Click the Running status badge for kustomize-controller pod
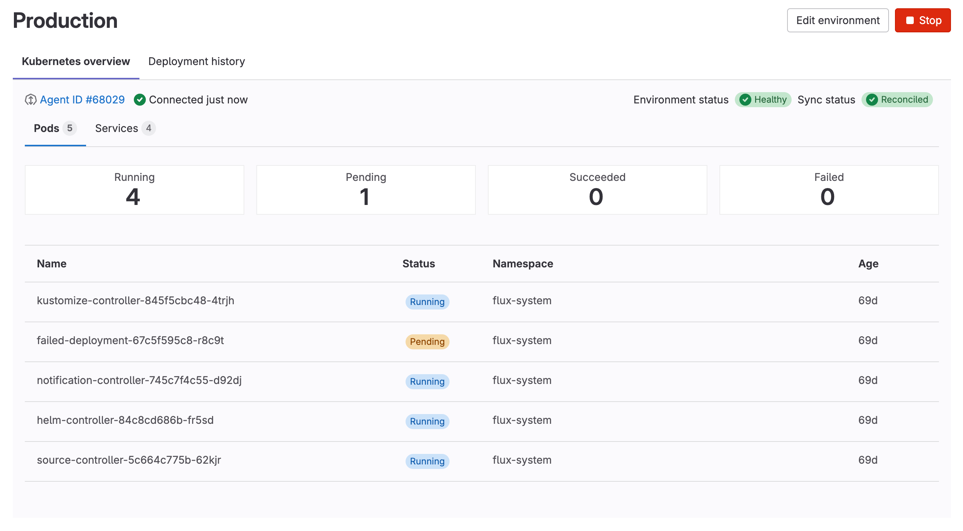 point(427,302)
